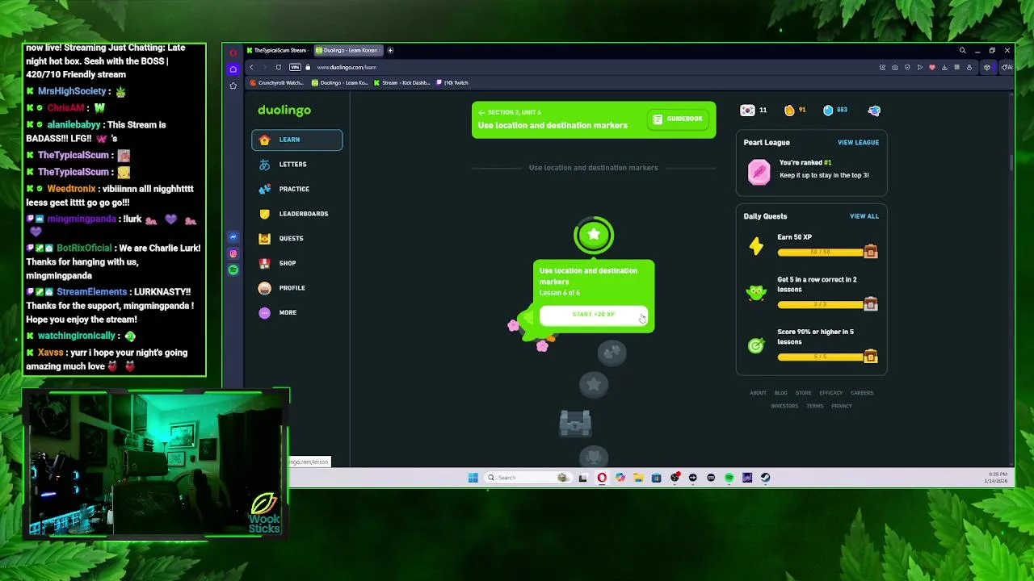1034x581 pixels.
Task: Open the Korean flag course selector
Action: (747, 111)
